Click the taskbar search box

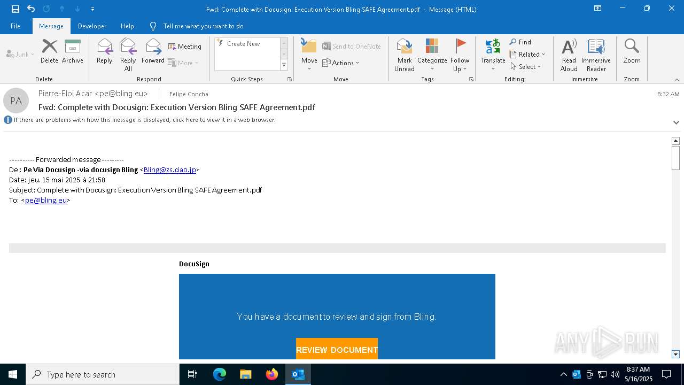[x=103, y=374]
